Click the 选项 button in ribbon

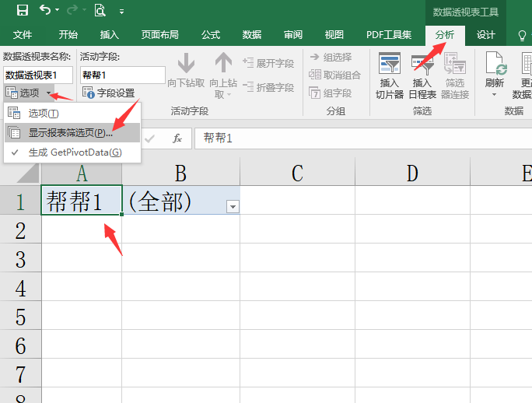click(x=23, y=93)
